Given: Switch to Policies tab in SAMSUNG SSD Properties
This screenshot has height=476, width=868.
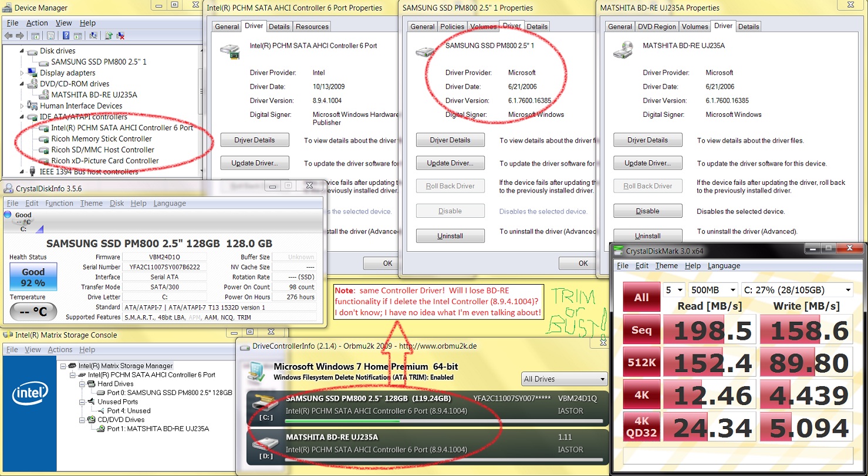Looking at the screenshot, I should (x=452, y=26).
